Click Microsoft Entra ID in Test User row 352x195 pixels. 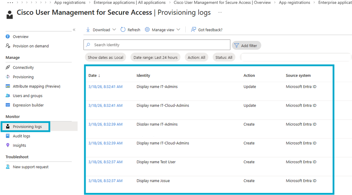[x=301, y=162]
